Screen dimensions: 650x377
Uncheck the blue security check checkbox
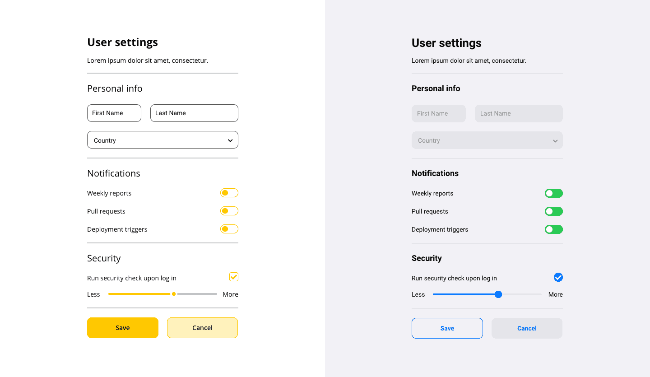click(558, 277)
